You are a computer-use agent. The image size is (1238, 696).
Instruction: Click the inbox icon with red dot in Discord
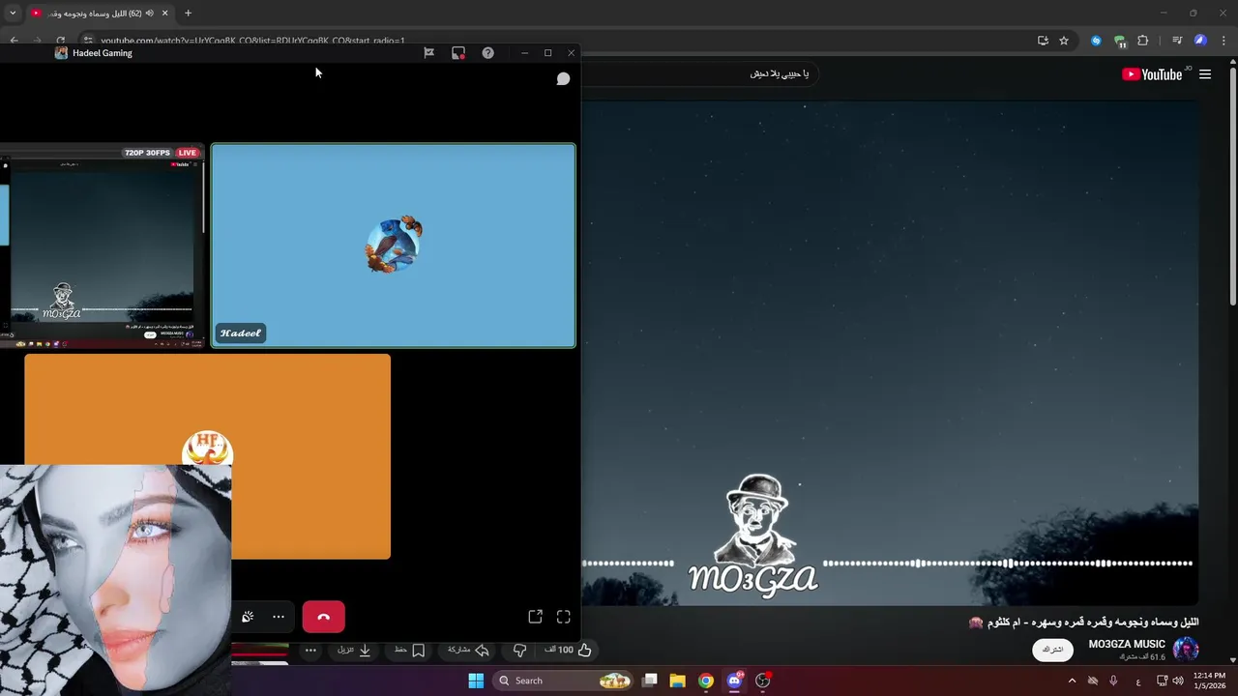(458, 53)
